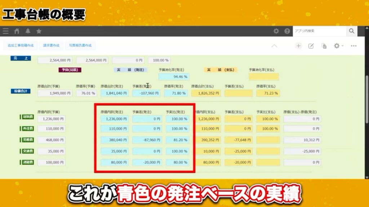369x207 pixels.
Task: Open the help question mark icon
Action: click(x=287, y=31)
